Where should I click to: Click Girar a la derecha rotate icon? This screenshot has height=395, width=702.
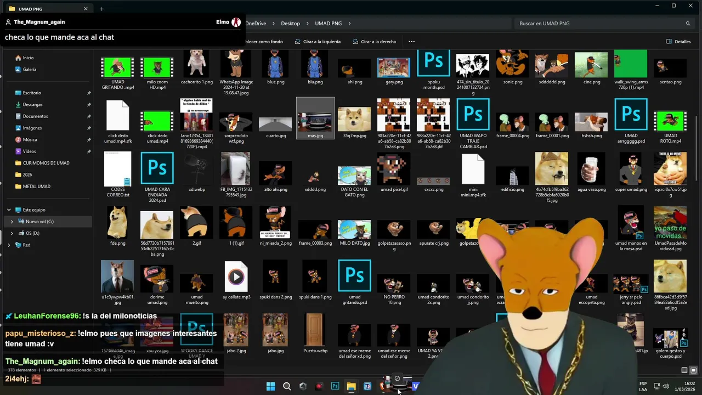[355, 42]
